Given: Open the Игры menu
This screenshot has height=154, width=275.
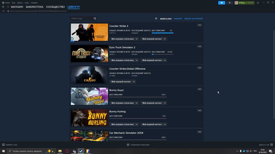Looking at the screenshot, I should click(x=27, y=3).
